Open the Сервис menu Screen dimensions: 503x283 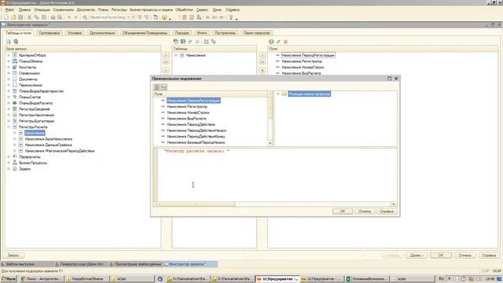coord(202,9)
